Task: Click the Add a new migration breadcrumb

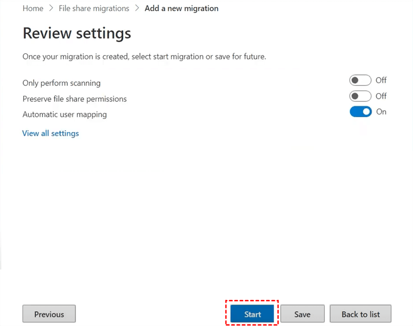Action: point(181,8)
